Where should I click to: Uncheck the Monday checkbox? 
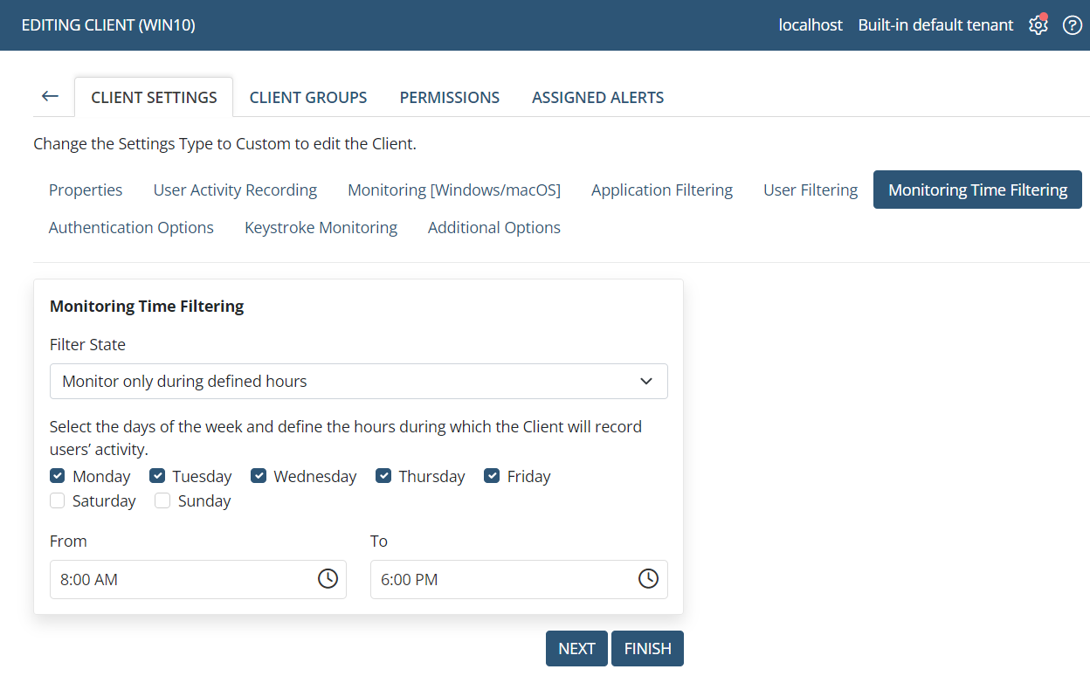(58, 476)
